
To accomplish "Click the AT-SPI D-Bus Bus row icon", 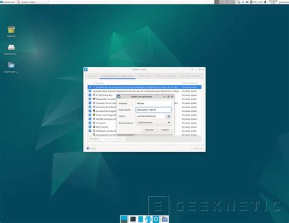I will tap(94, 95).
